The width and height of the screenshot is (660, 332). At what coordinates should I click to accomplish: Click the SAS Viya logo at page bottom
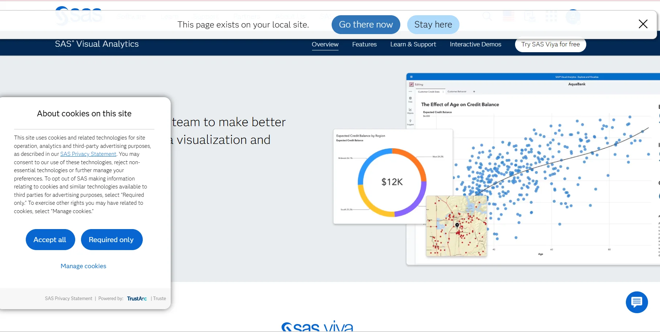coord(317,326)
